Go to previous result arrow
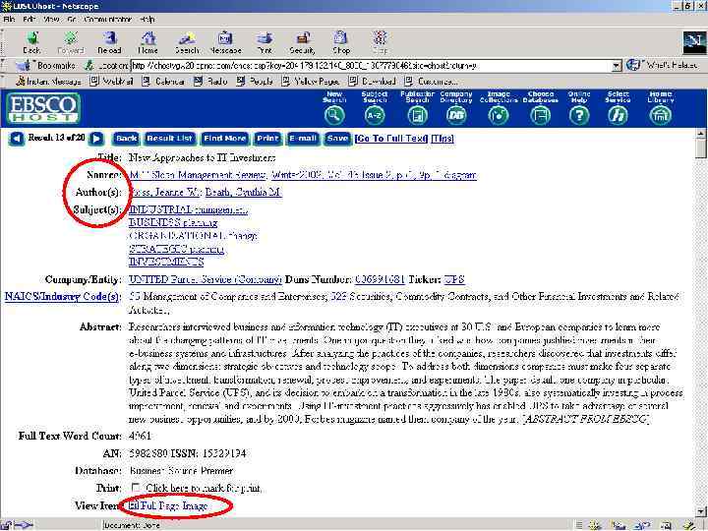The height and width of the screenshot is (531, 708). coord(17,139)
